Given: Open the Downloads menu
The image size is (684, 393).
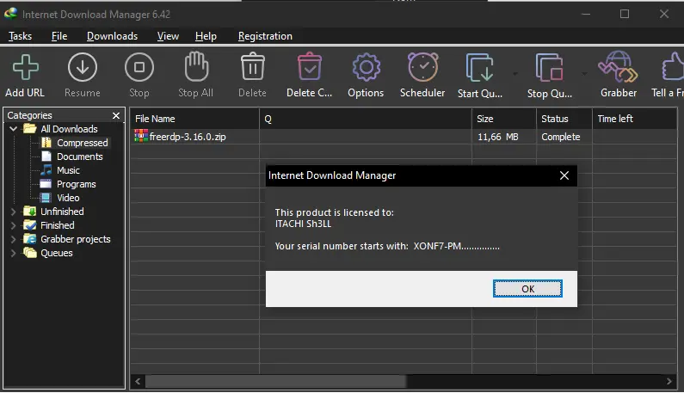Looking at the screenshot, I should pyautogui.click(x=112, y=36).
